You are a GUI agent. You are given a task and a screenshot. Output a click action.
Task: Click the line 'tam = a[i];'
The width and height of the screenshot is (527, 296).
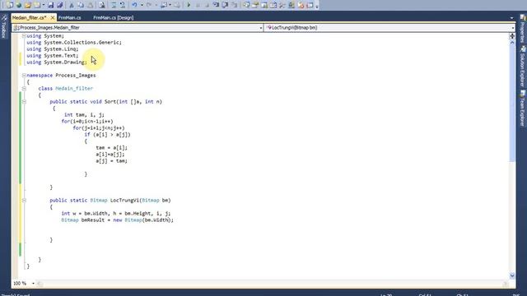[x=112, y=148]
